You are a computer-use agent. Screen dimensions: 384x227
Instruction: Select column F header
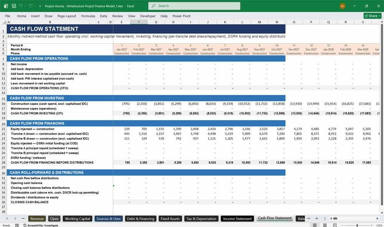click(x=139, y=22)
